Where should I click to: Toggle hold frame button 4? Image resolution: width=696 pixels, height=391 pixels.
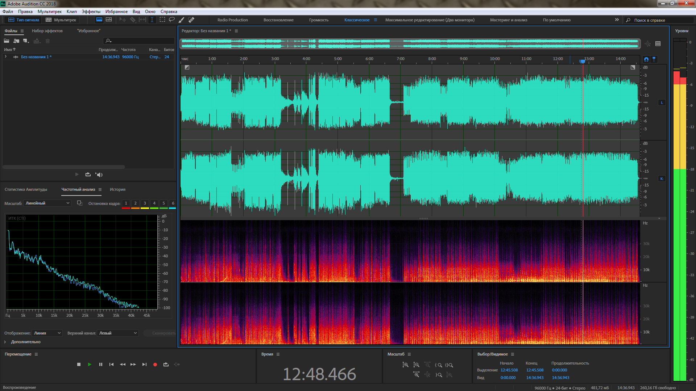tap(154, 203)
